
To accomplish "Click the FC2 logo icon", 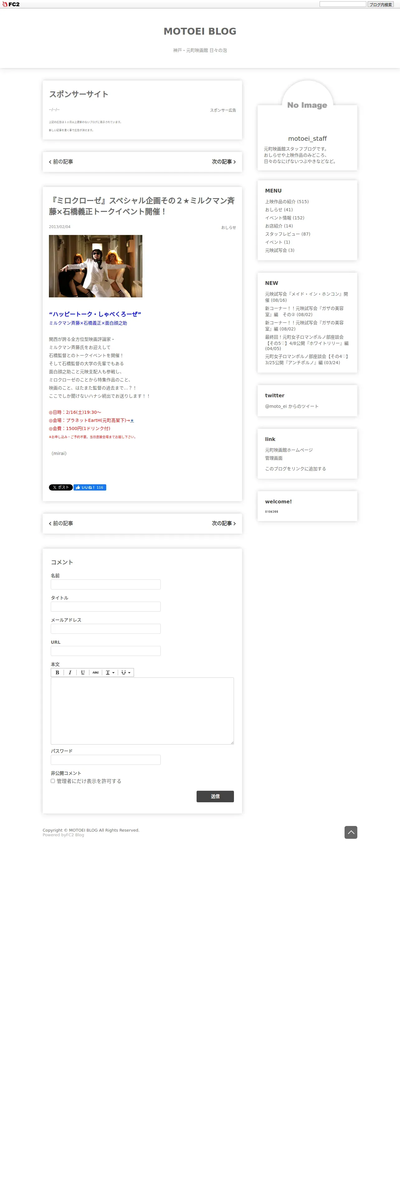I will (x=11, y=4).
